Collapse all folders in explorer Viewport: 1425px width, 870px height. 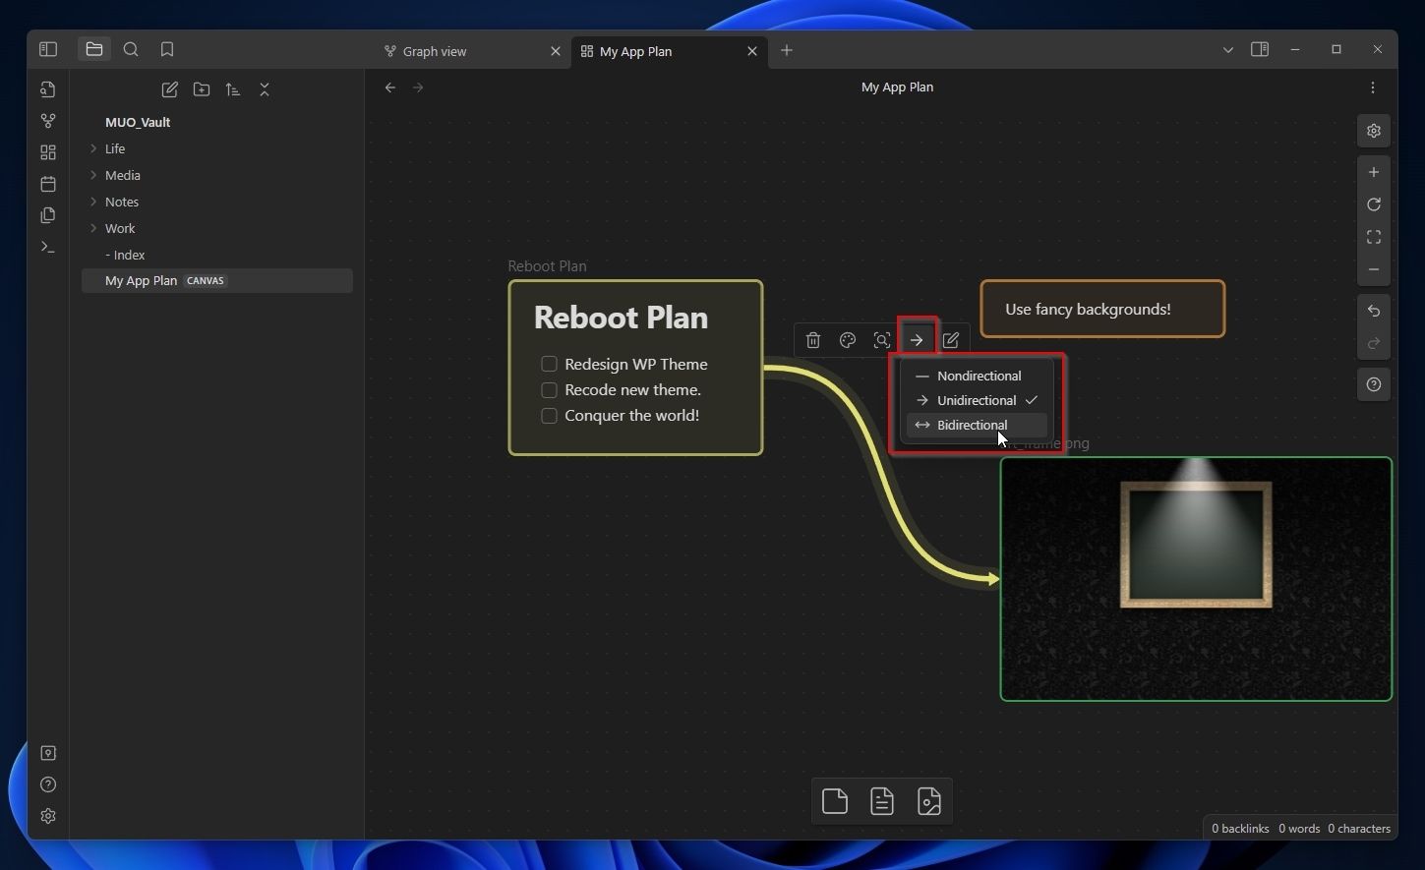265,89
